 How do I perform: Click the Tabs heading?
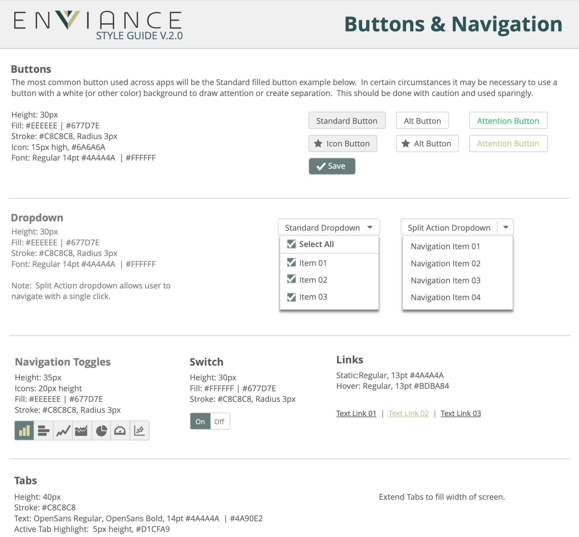26,480
